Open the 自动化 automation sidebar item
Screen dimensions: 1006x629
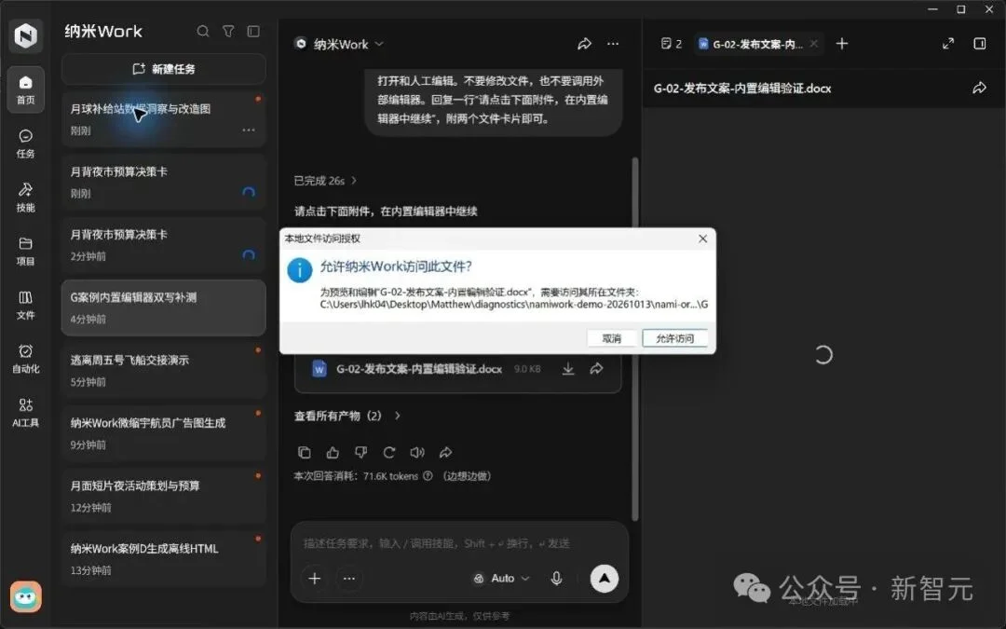pos(26,360)
